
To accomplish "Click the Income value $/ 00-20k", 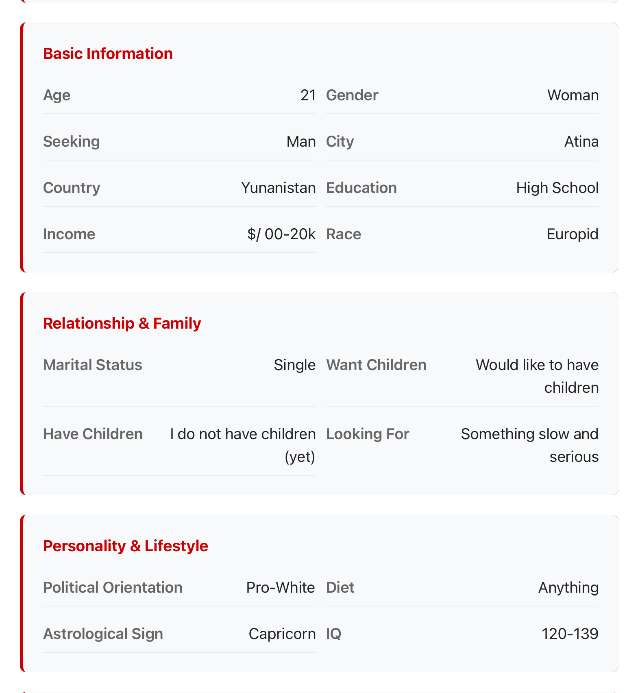I will tap(281, 234).
